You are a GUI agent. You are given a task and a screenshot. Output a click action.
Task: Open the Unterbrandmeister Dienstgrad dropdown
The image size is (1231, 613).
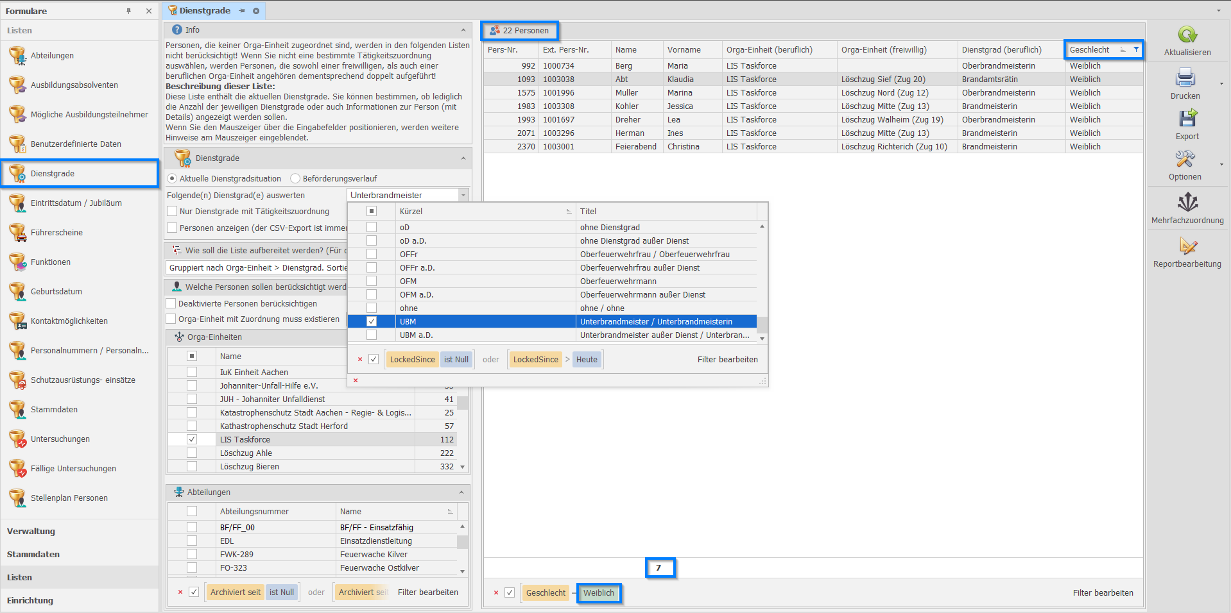pos(463,196)
